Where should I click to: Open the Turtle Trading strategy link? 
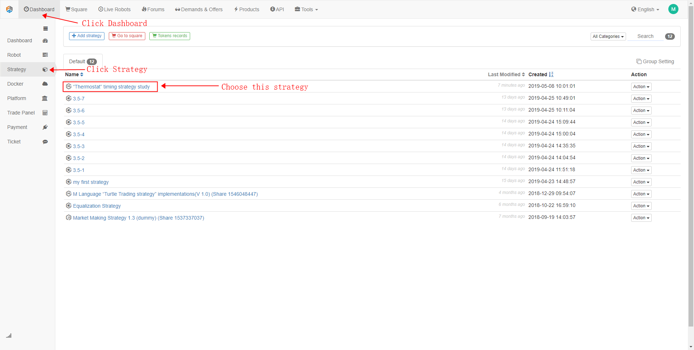(x=165, y=194)
